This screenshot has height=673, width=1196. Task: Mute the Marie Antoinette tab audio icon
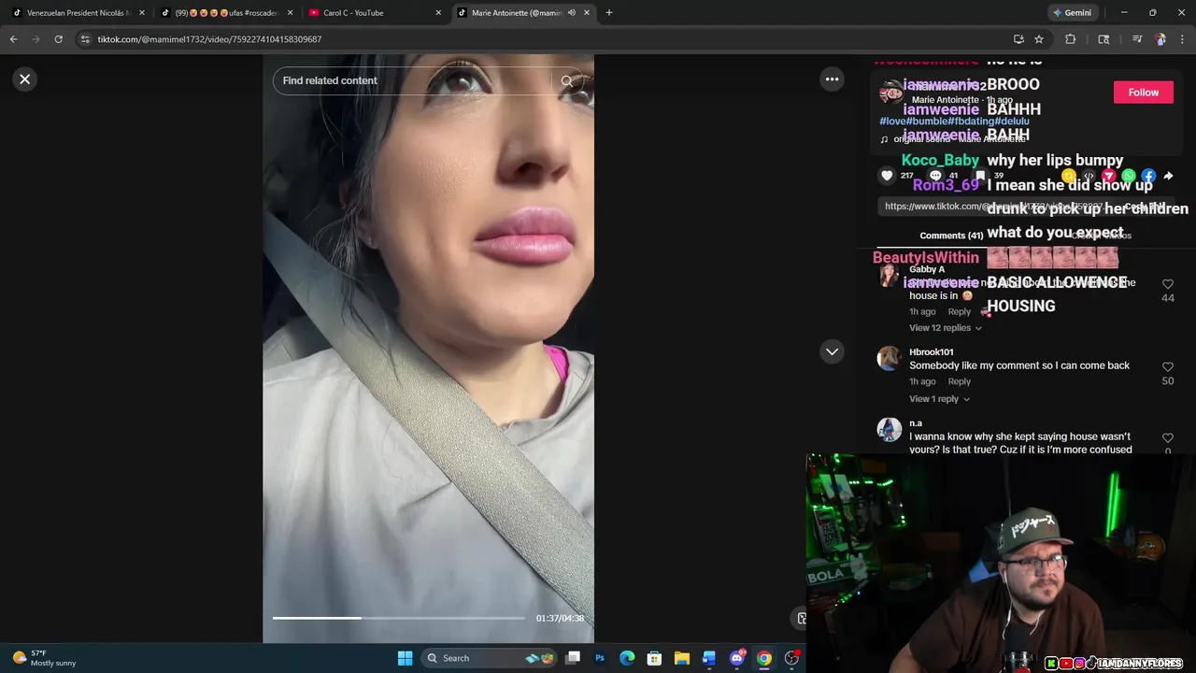571,13
